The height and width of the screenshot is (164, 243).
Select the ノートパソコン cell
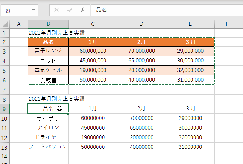point(48,147)
